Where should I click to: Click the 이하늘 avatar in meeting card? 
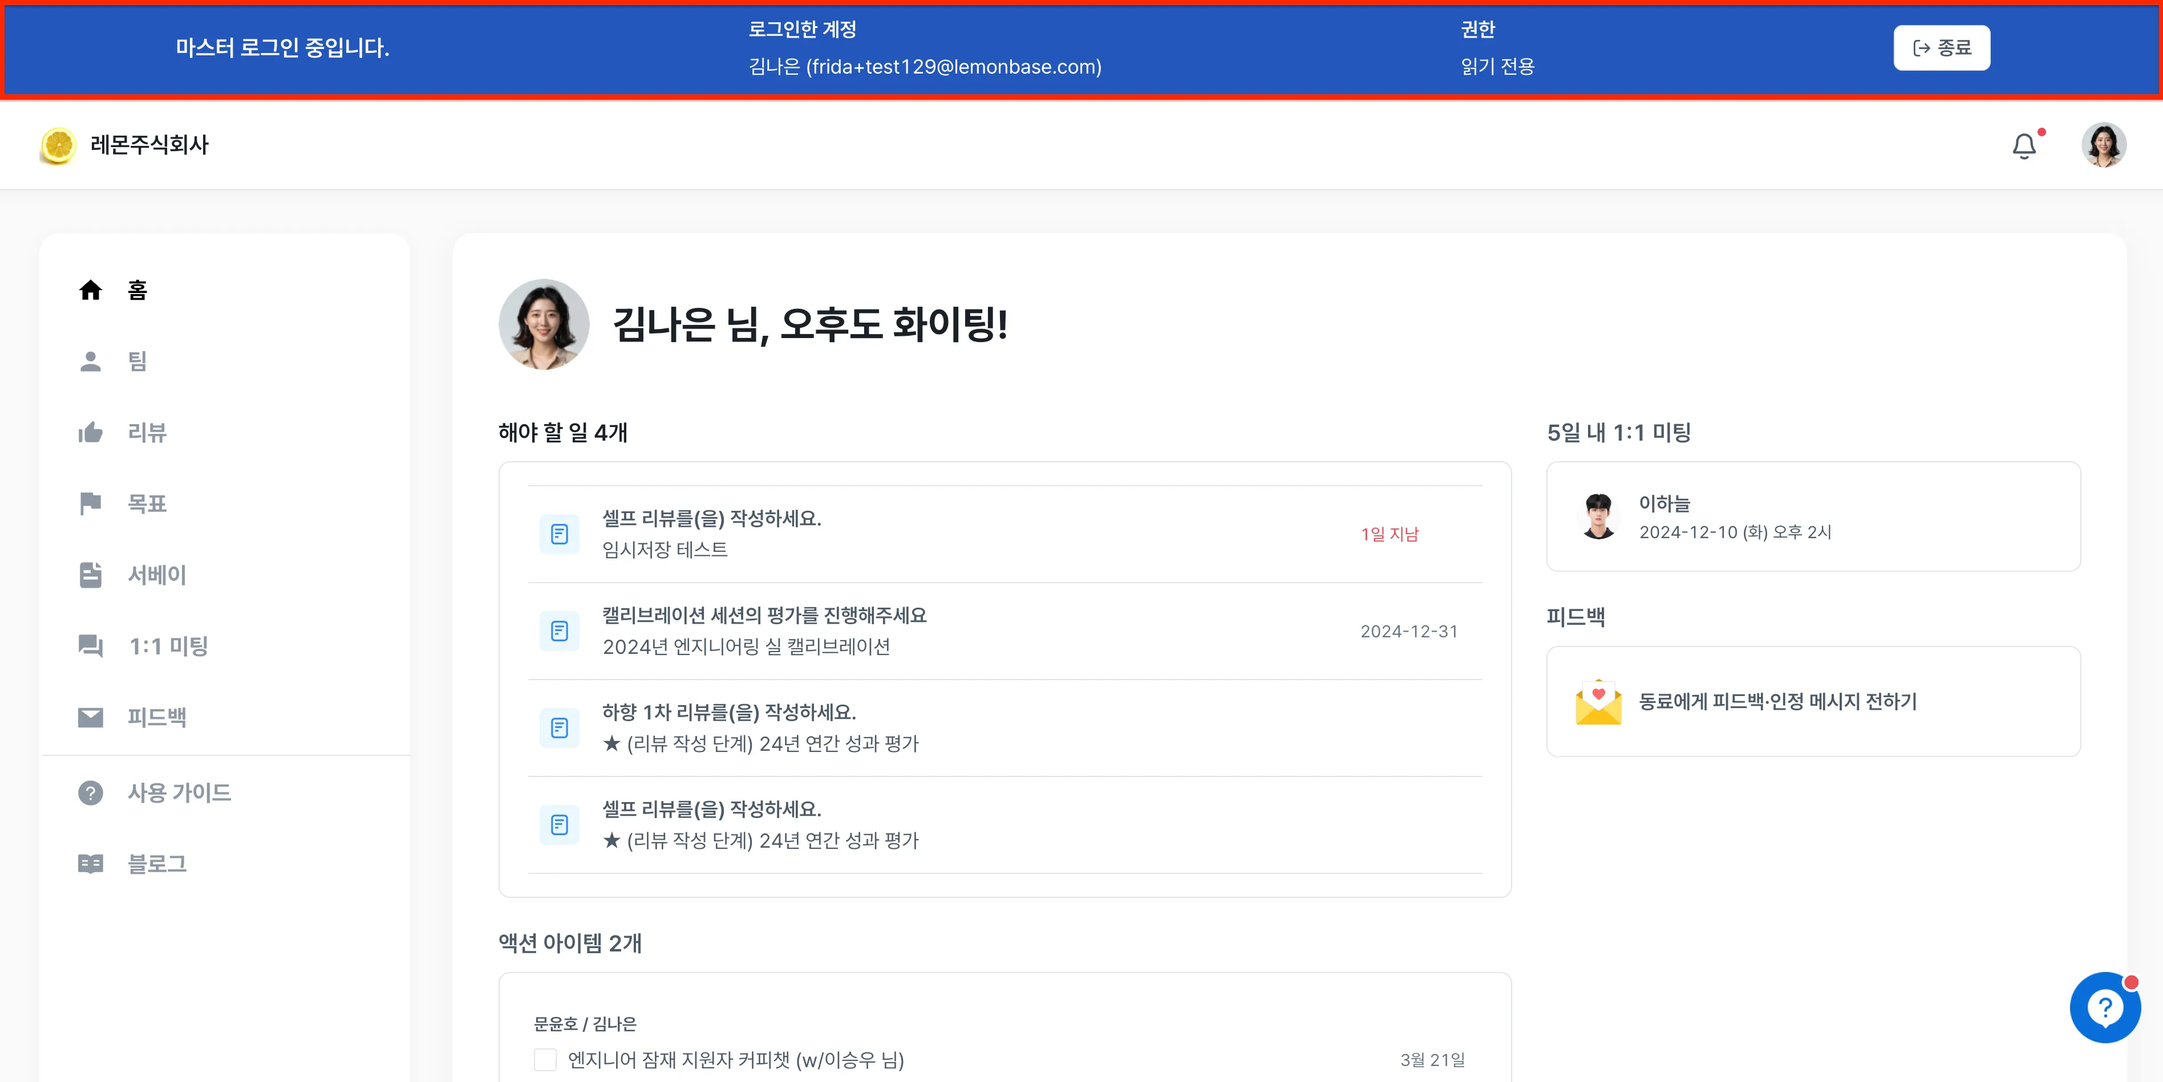click(x=1598, y=516)
